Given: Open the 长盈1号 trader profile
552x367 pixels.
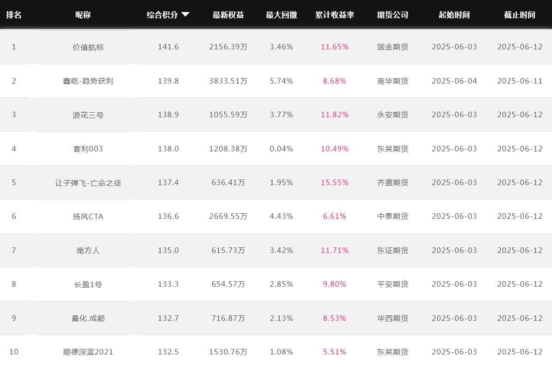Looking at the screenshot, I should coord(88,284).
